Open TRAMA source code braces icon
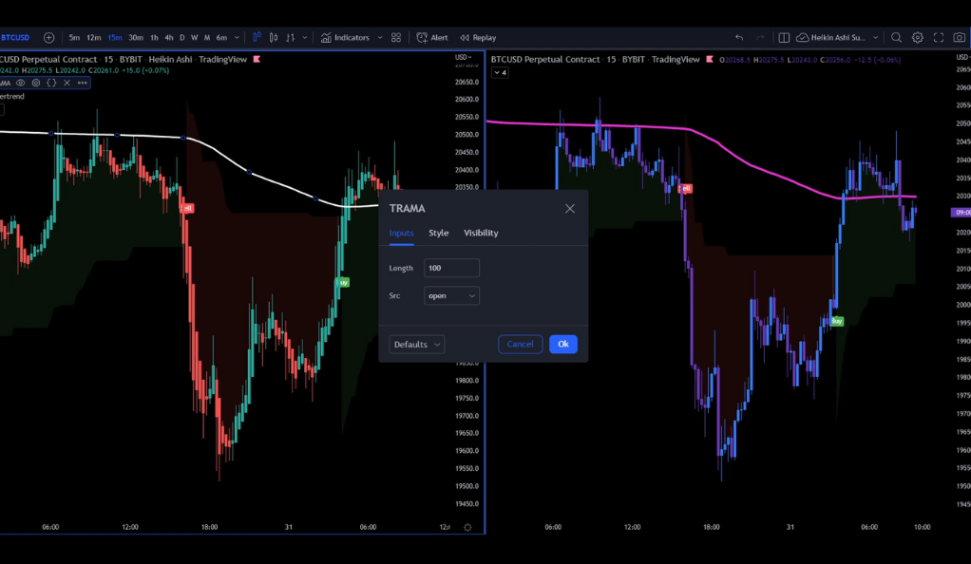This screenshot has height=564, width=971. tap(51, 83)
